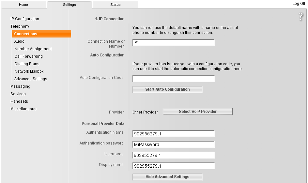
Task: Focus the Auto Configuration Code field
Action: point(174,79)
